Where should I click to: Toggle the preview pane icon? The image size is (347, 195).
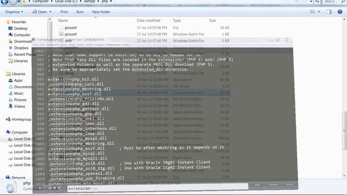329,12
